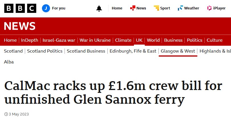
Task: Click the blue Weather icon
Action: pos(180,8)
